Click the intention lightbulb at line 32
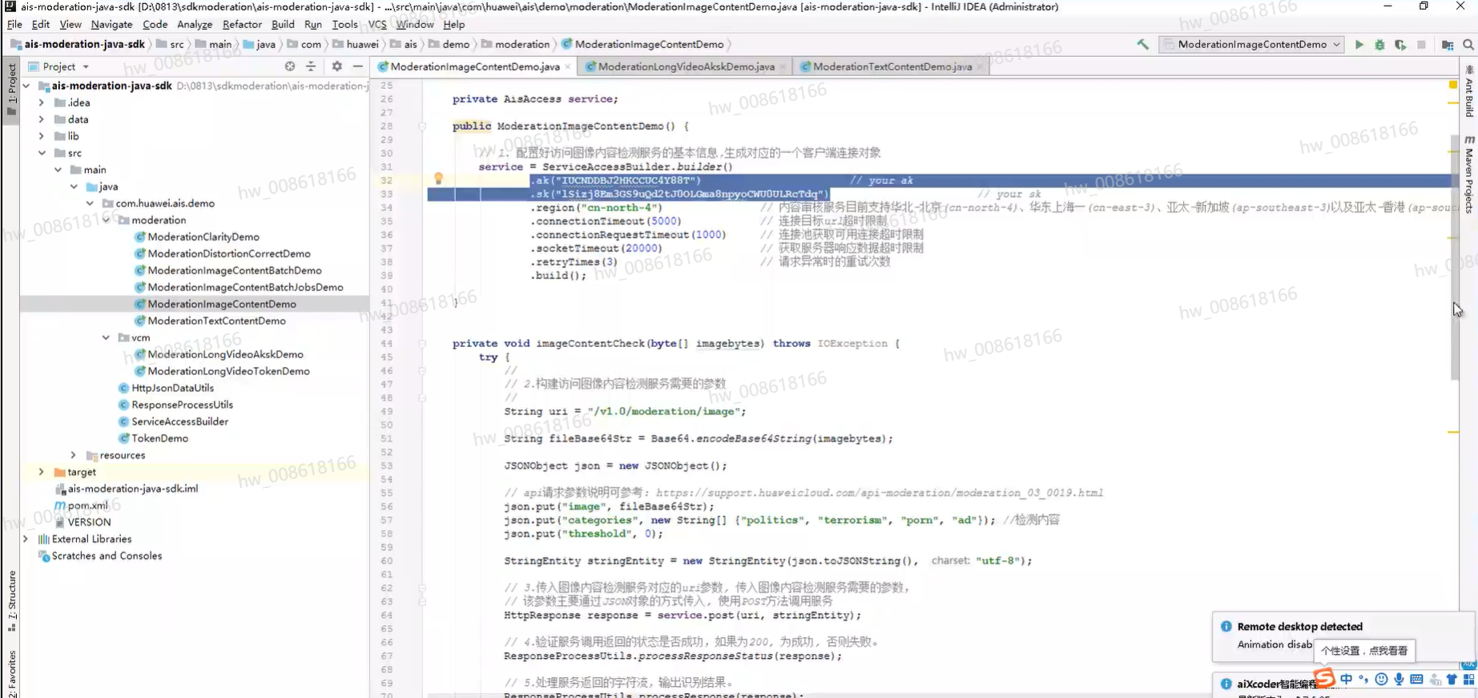Image resolution: width=1478 pixels, height=698 pixels. pyautogui.click(x=438, y=179)
